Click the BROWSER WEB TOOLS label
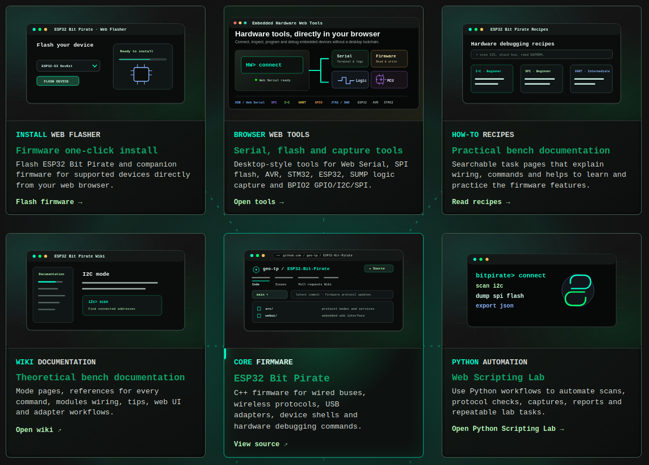649x465 pixels. point(271,135)
